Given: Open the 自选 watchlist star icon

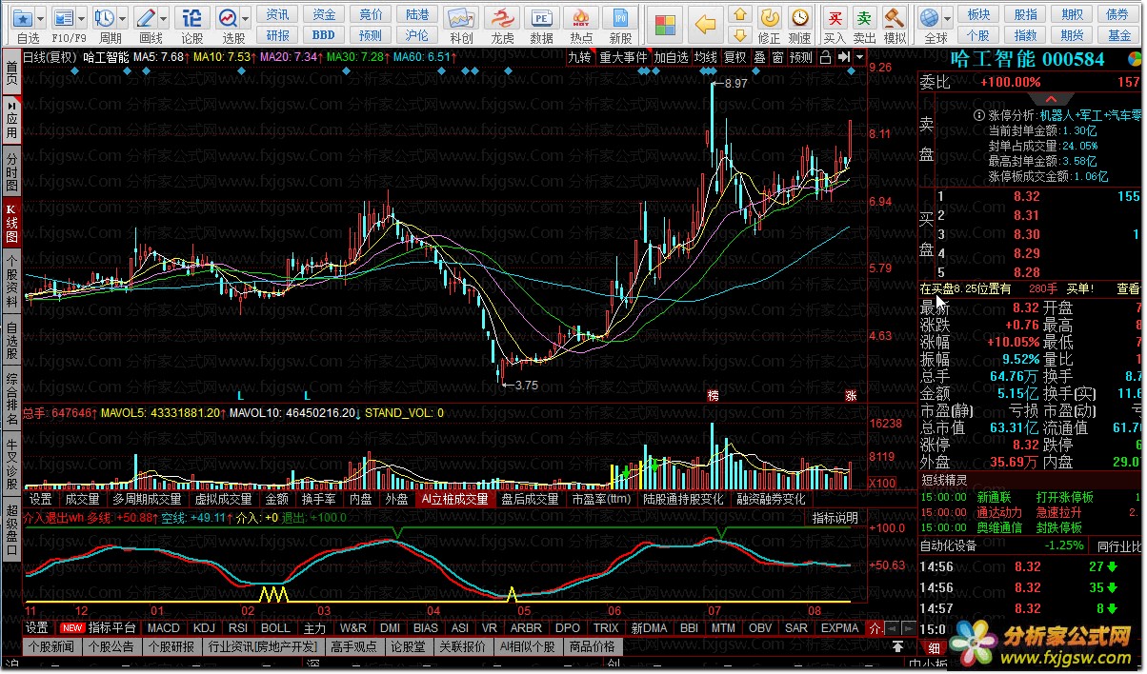Looking at the screenshot, I should click(24, 17).
